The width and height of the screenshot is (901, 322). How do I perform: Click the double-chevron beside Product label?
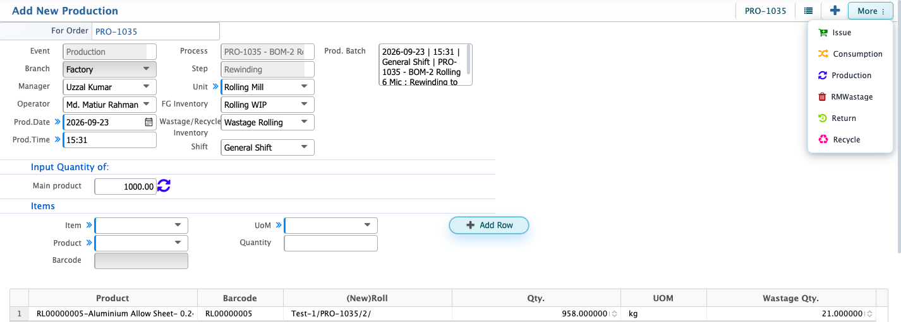[88, 243]
